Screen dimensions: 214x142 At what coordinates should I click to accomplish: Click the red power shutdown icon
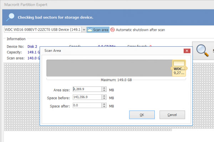112,30
